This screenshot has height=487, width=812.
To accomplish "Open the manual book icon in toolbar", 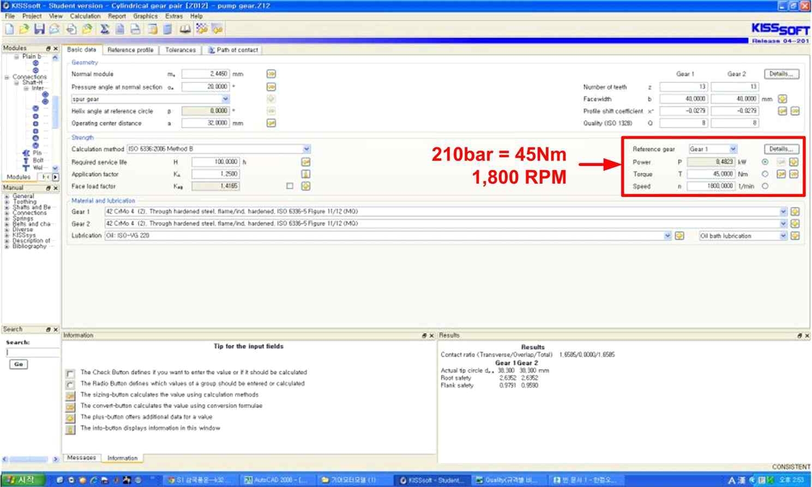I will (x=185, y=29).
